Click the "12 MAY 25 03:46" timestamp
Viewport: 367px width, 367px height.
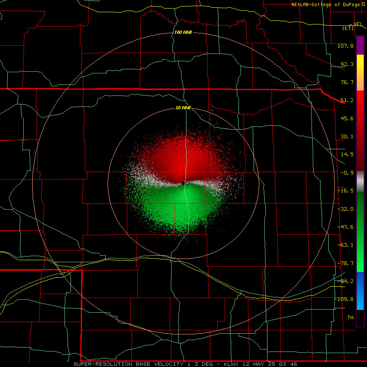point(270,364)
